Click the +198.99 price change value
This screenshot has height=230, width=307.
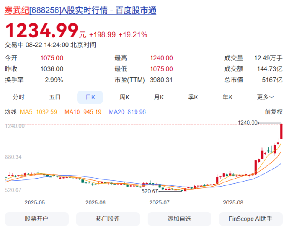[x=102, y=35]
